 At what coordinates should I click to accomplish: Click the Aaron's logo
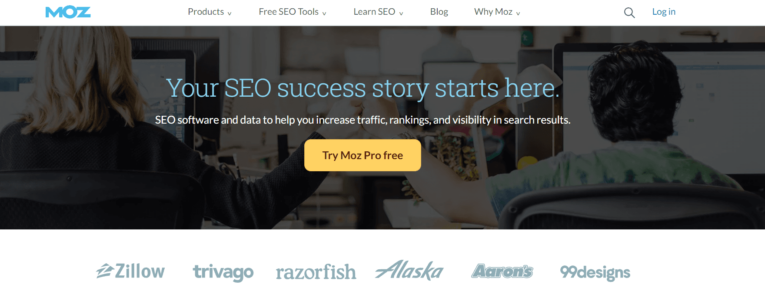click(x=502, y=271)
